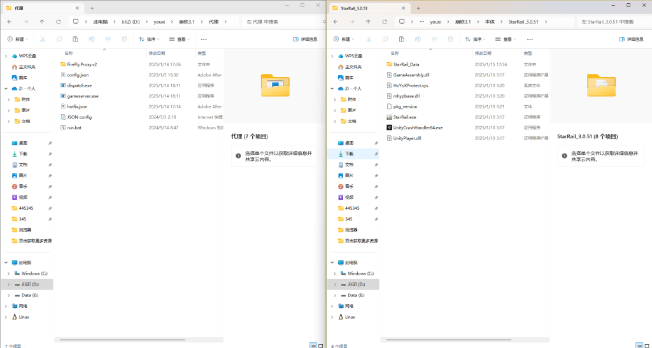
Task: Select gameserver.exe in the 代理 folder
Action: (x=83, y=96)
